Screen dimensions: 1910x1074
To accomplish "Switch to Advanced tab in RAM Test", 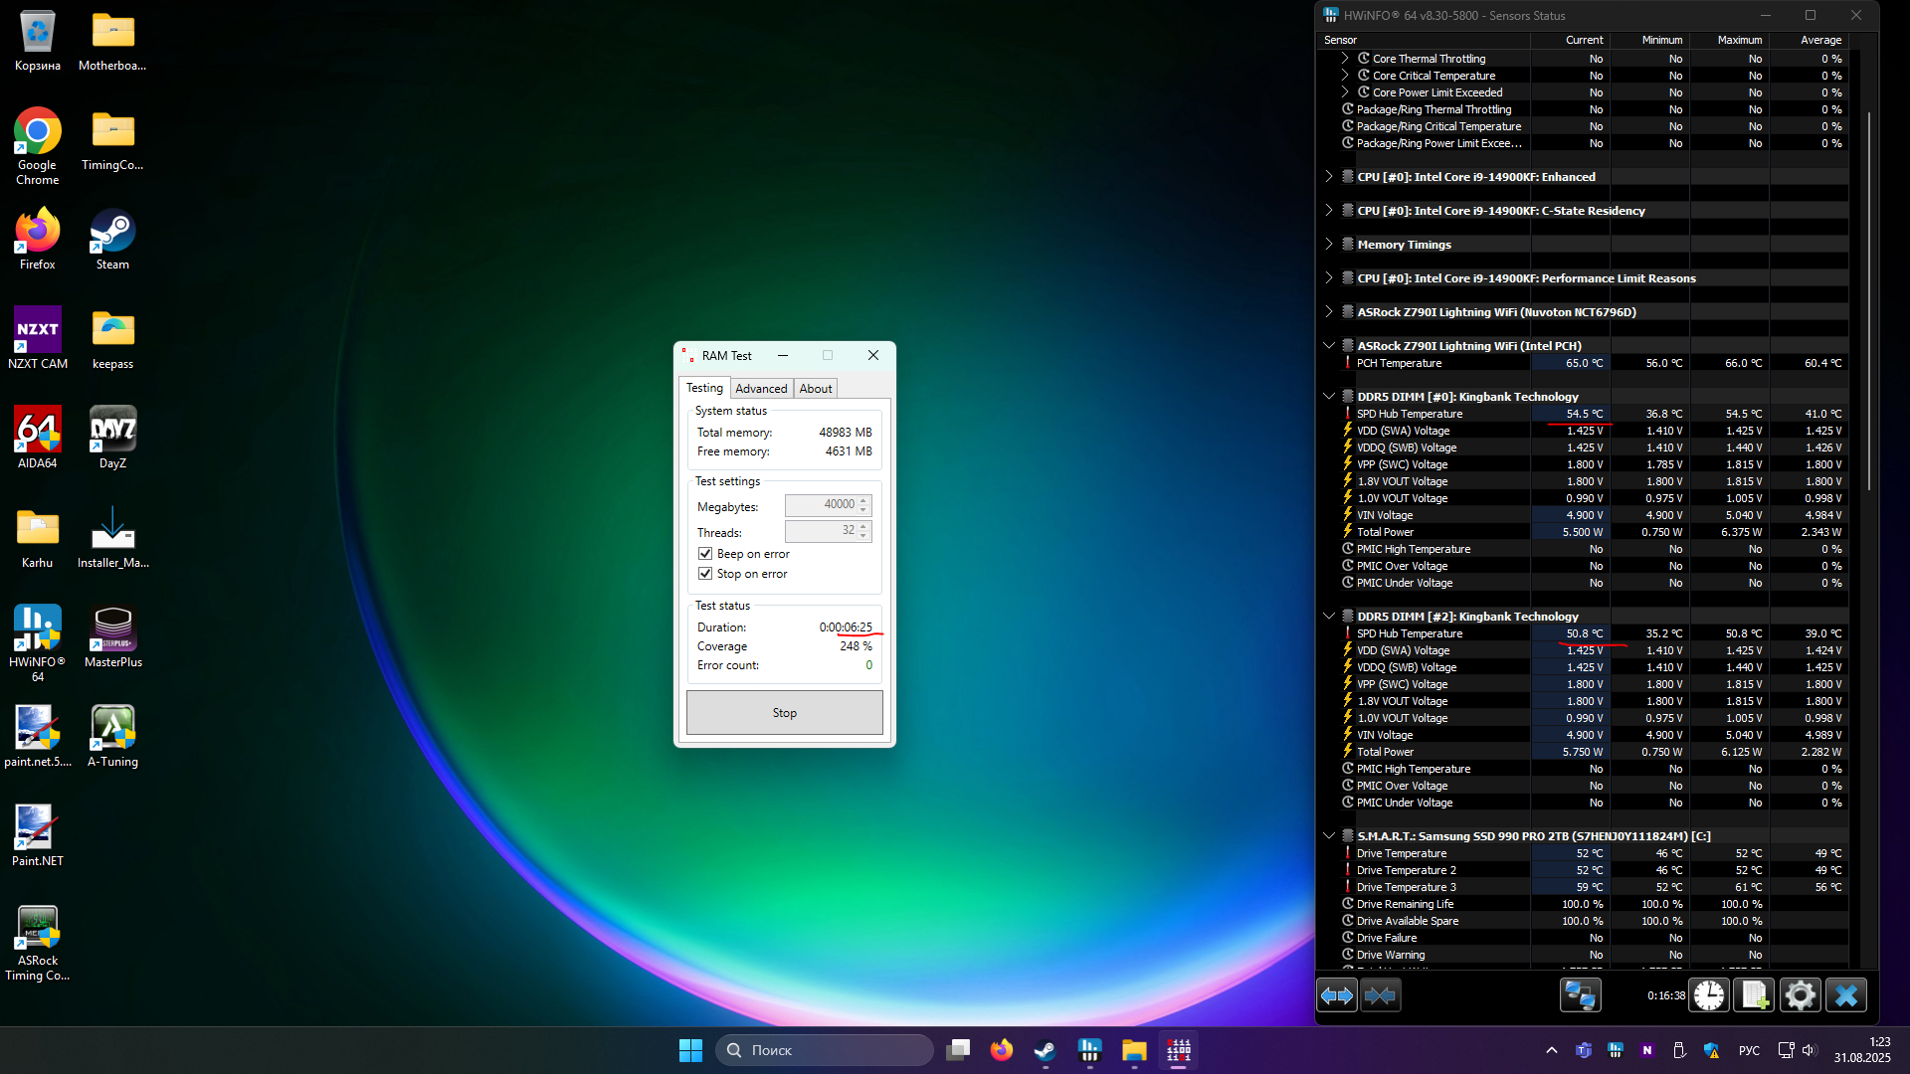I will [x=761, y=389].
